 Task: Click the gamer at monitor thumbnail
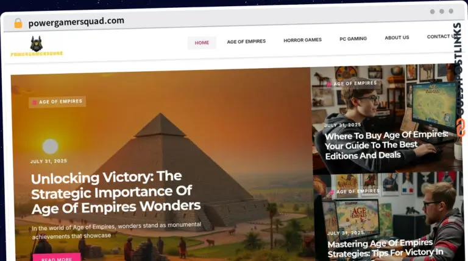(x=387, y=119)
